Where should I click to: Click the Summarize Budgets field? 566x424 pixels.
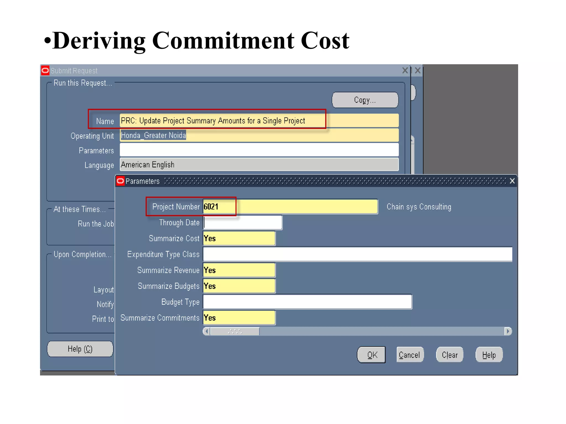pyautogui.click(x=239, y=286)
